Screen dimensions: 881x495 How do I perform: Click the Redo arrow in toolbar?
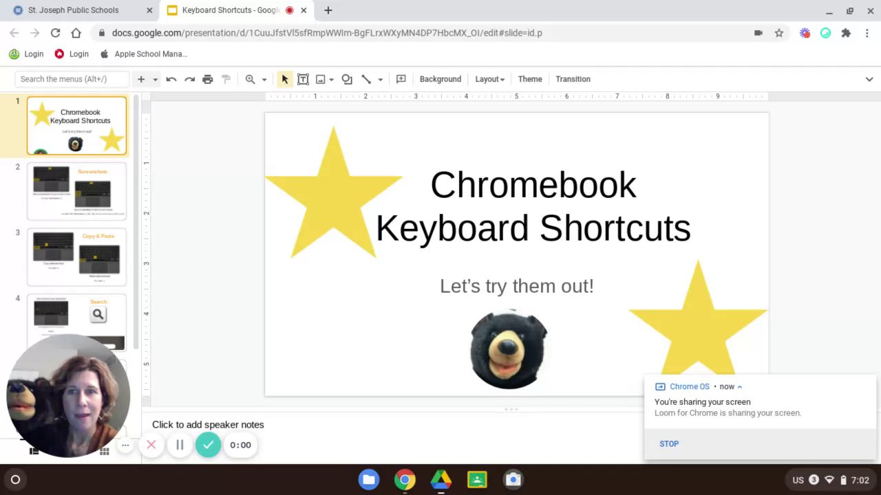[x=189, y=79]
